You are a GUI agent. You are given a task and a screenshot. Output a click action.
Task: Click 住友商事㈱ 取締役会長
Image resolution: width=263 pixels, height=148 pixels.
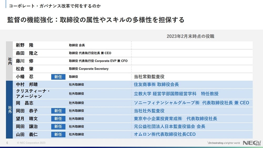coord(156,84)
